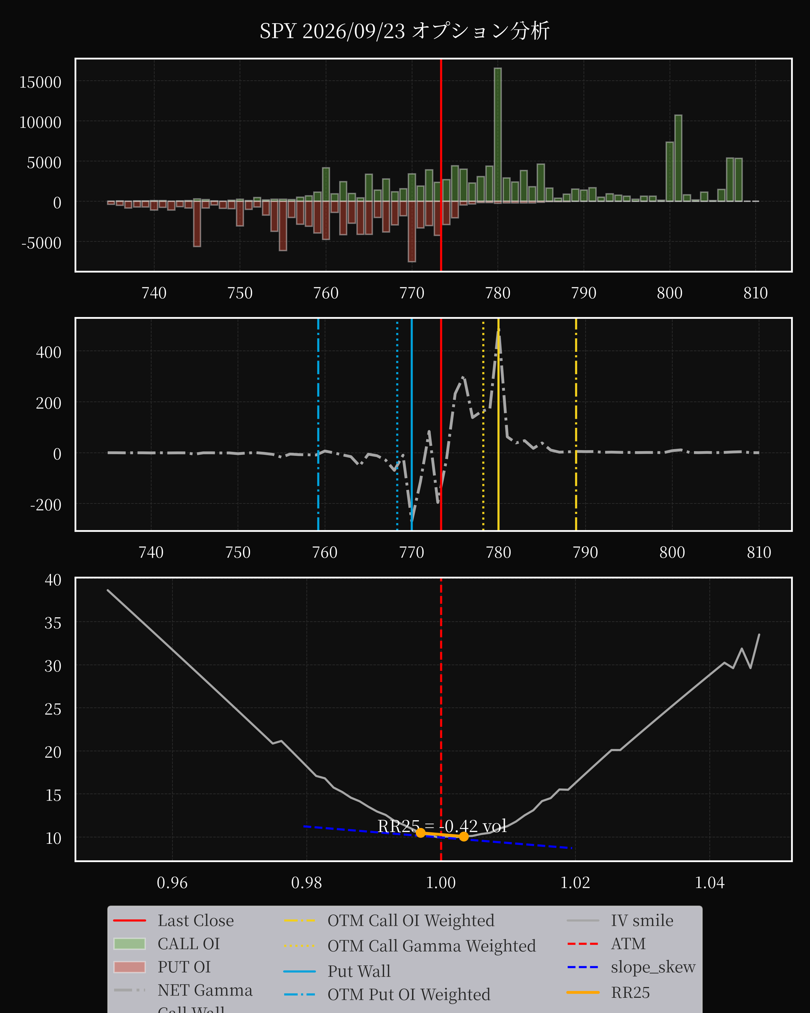Click the "1.02" x-axis label

[575, 883]
